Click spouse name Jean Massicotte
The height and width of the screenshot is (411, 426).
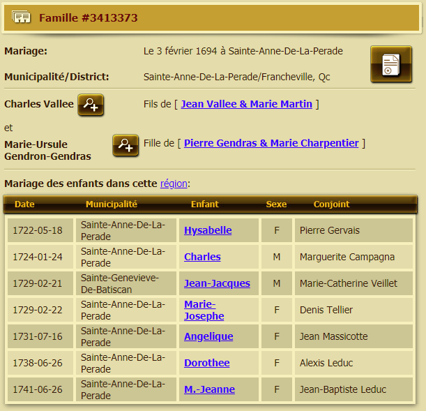[x=334, y=336]
